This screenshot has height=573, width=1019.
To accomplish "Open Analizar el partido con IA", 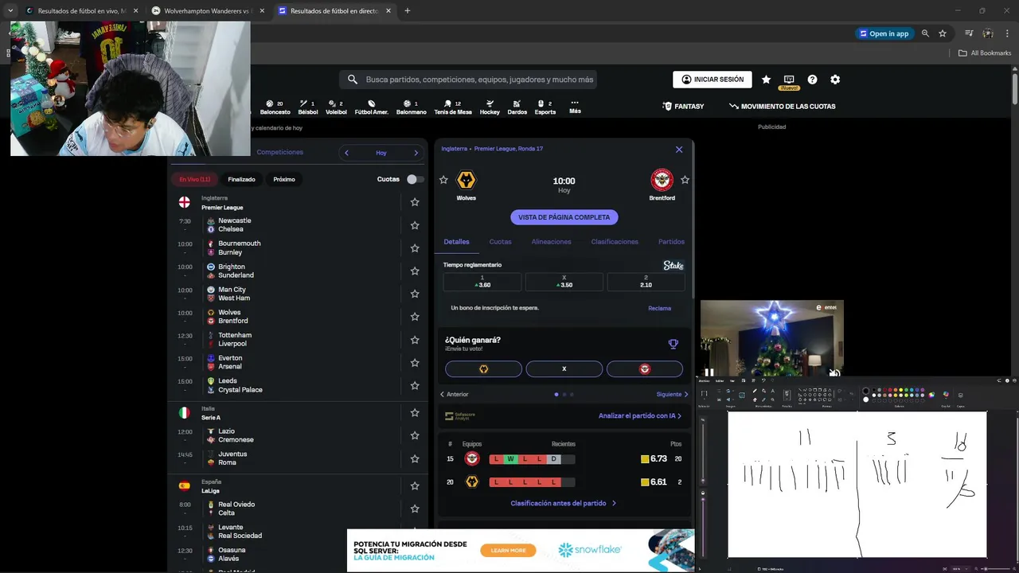I will click(640, 415).
